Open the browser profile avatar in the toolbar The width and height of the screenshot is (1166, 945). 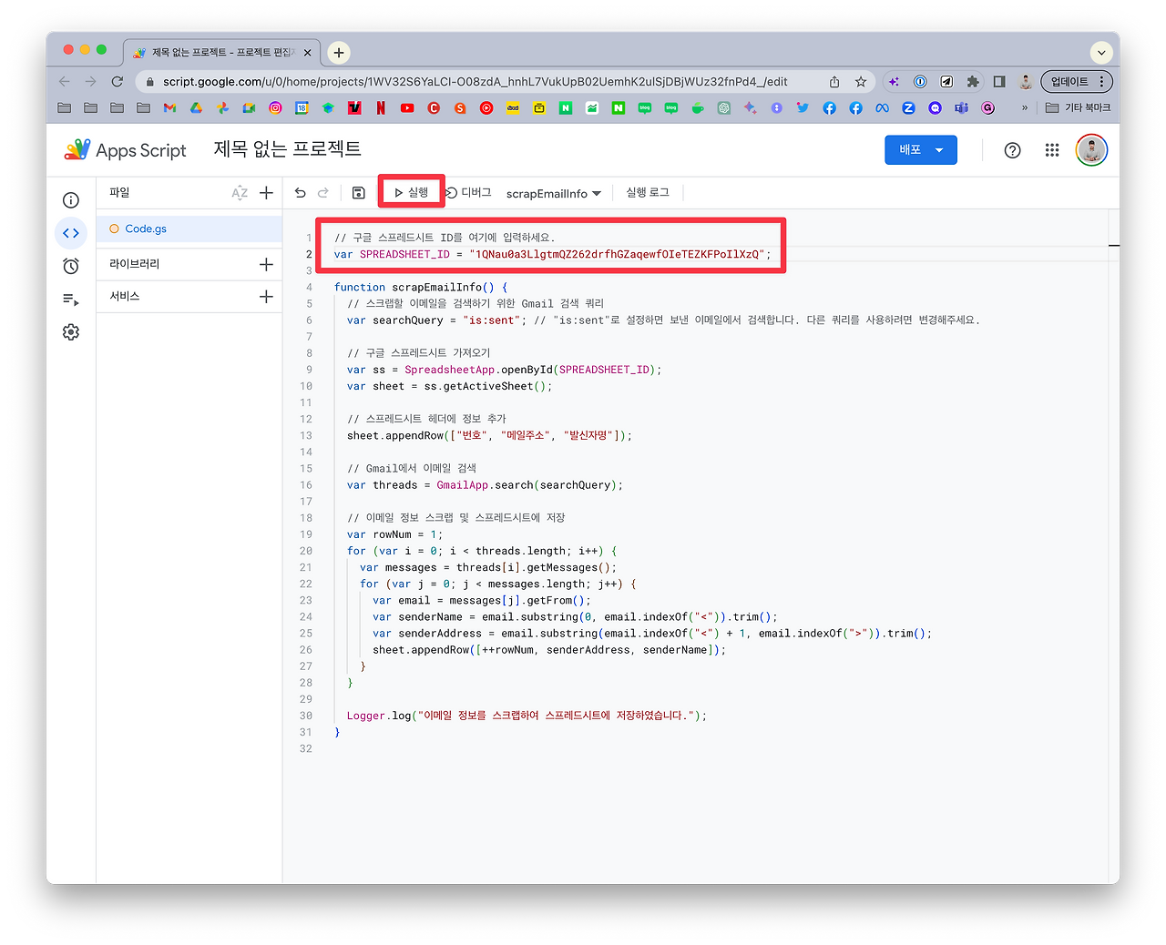[x=1026, y=82]
